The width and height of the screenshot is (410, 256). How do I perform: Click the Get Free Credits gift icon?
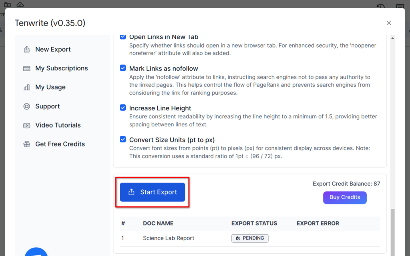click(x=26, y=144)
